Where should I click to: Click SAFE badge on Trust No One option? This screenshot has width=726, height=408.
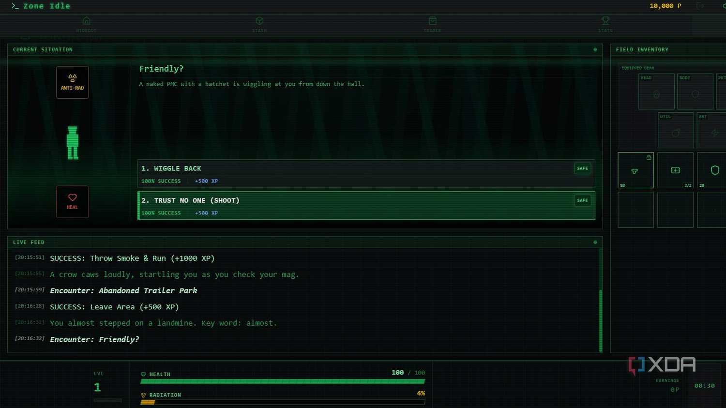582,200
